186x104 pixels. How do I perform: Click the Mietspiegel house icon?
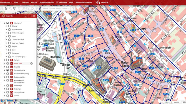[x=11, y=85]
